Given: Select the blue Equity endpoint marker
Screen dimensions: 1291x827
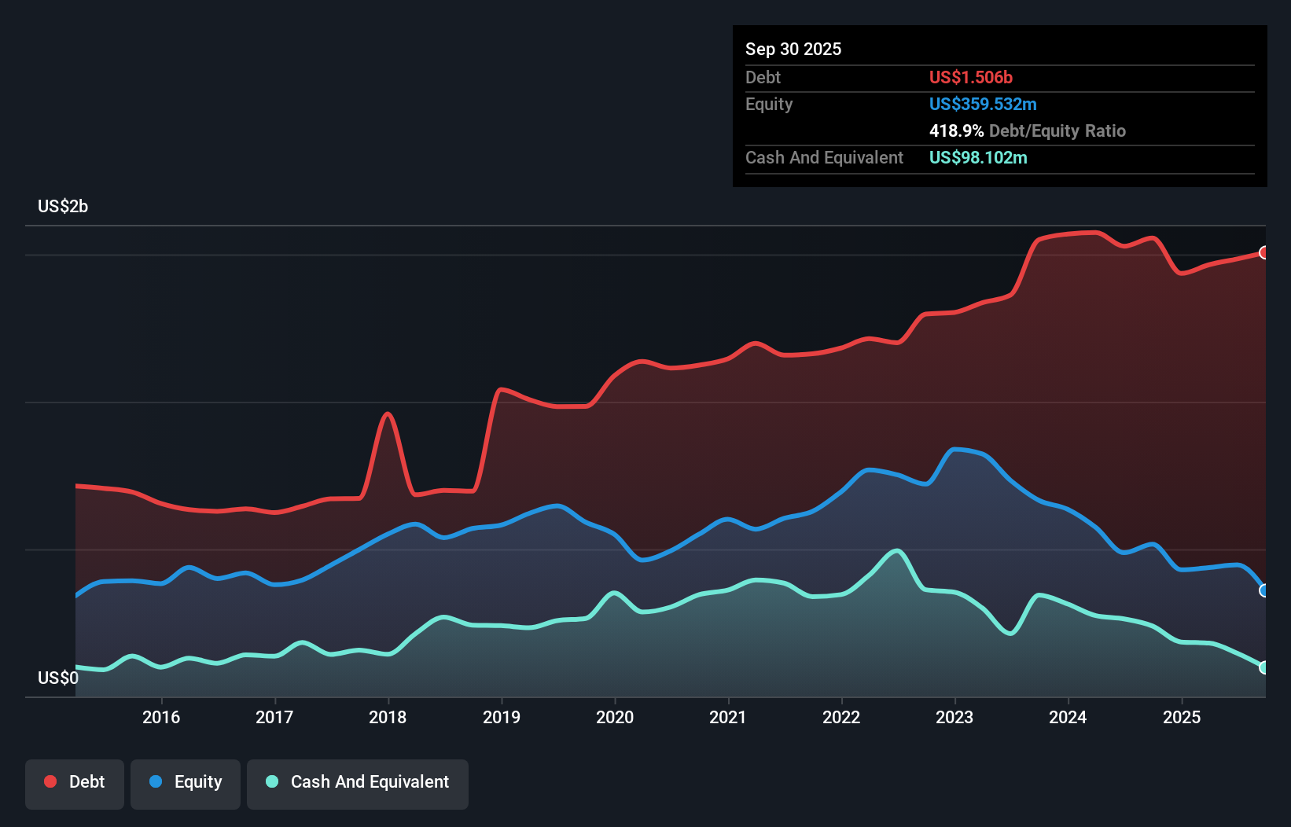Looking at the screenshot, I should [x=1263, y=590].
